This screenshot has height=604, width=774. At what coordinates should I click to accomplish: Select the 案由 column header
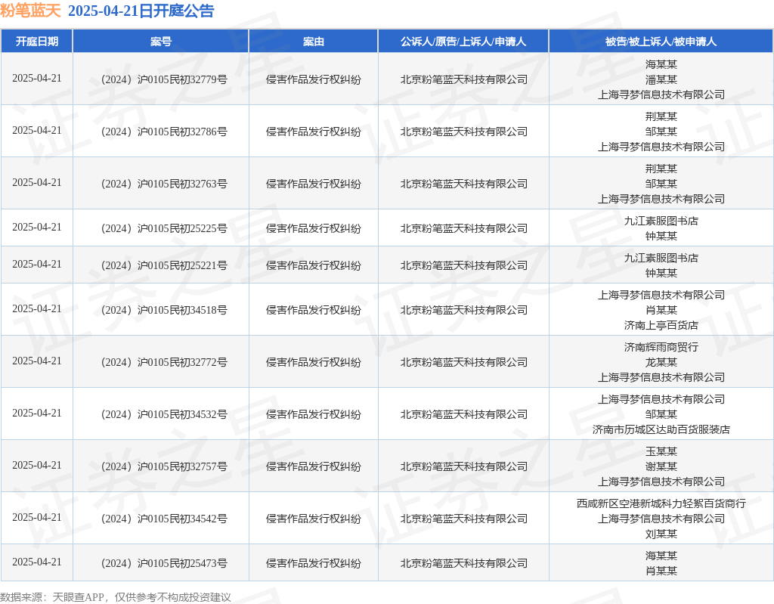tap(314, 42)
